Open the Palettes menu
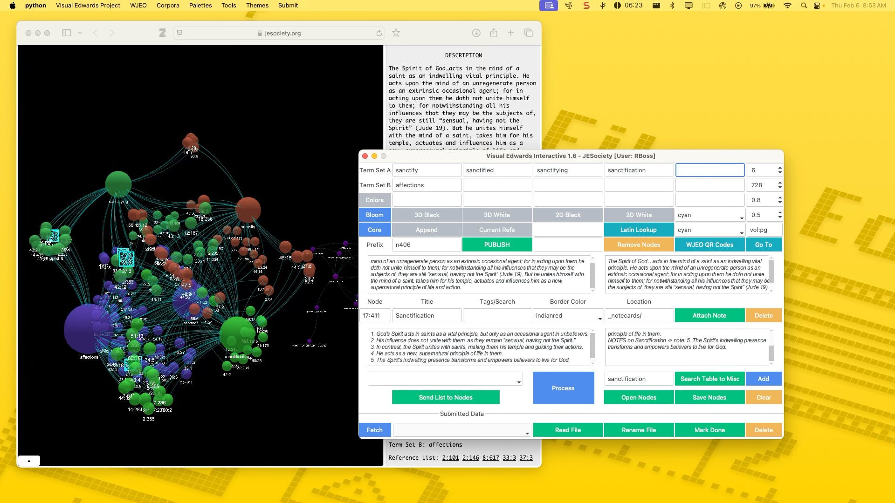The height and width of the screenshot is (503, 895). 200,6
